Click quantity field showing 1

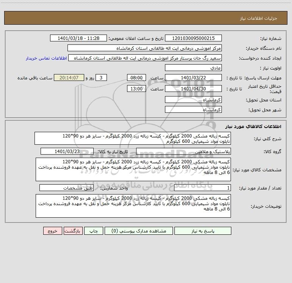pyautogui.click(x=203, y=188)
